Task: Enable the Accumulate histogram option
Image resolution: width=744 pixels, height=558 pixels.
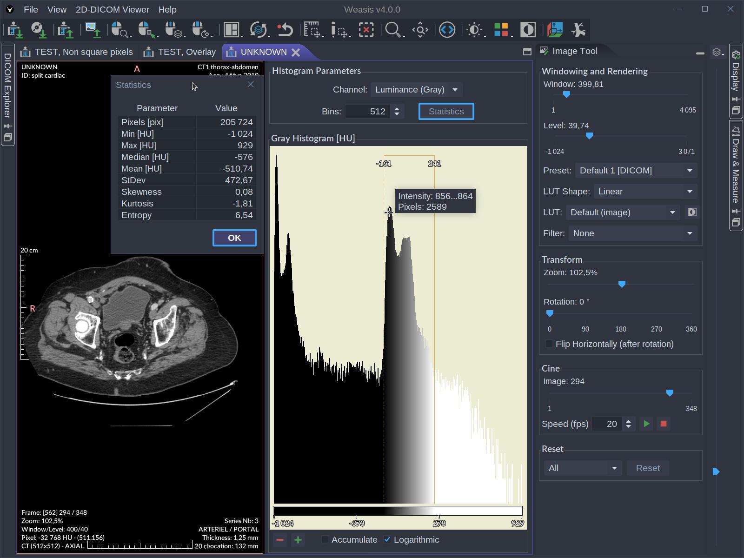Action: [x=325, y=540]
